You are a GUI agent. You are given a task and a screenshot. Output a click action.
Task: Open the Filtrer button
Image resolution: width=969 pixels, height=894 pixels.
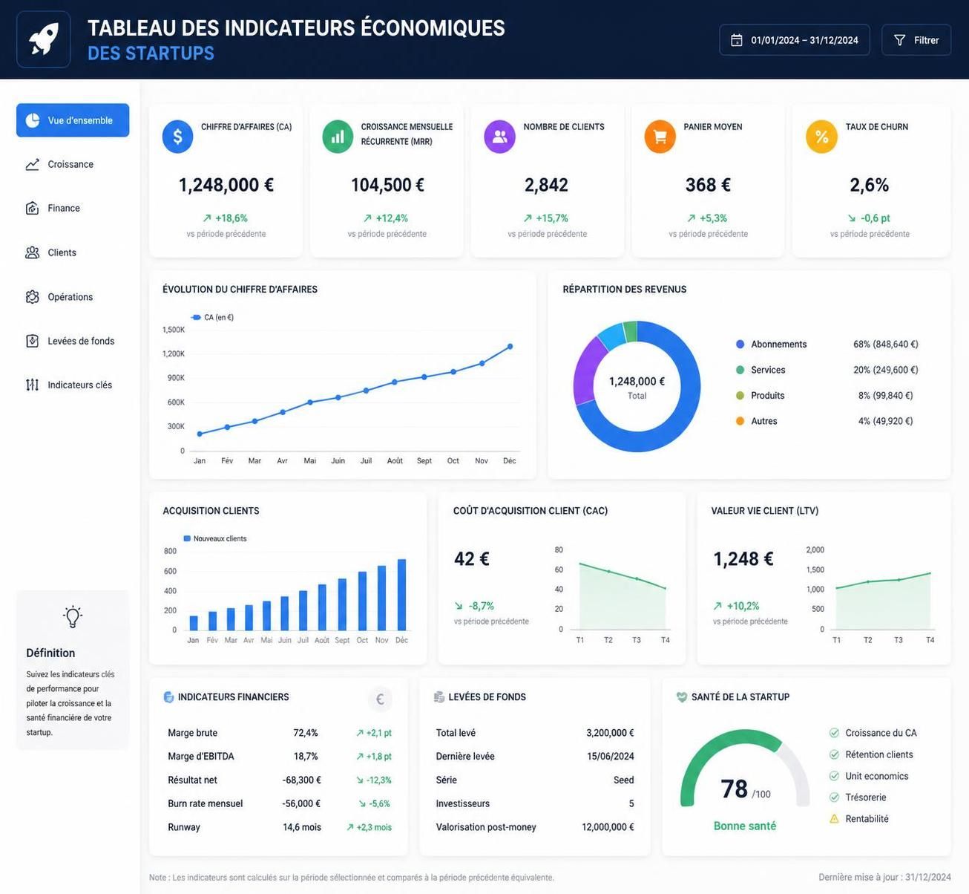[916, 40]
